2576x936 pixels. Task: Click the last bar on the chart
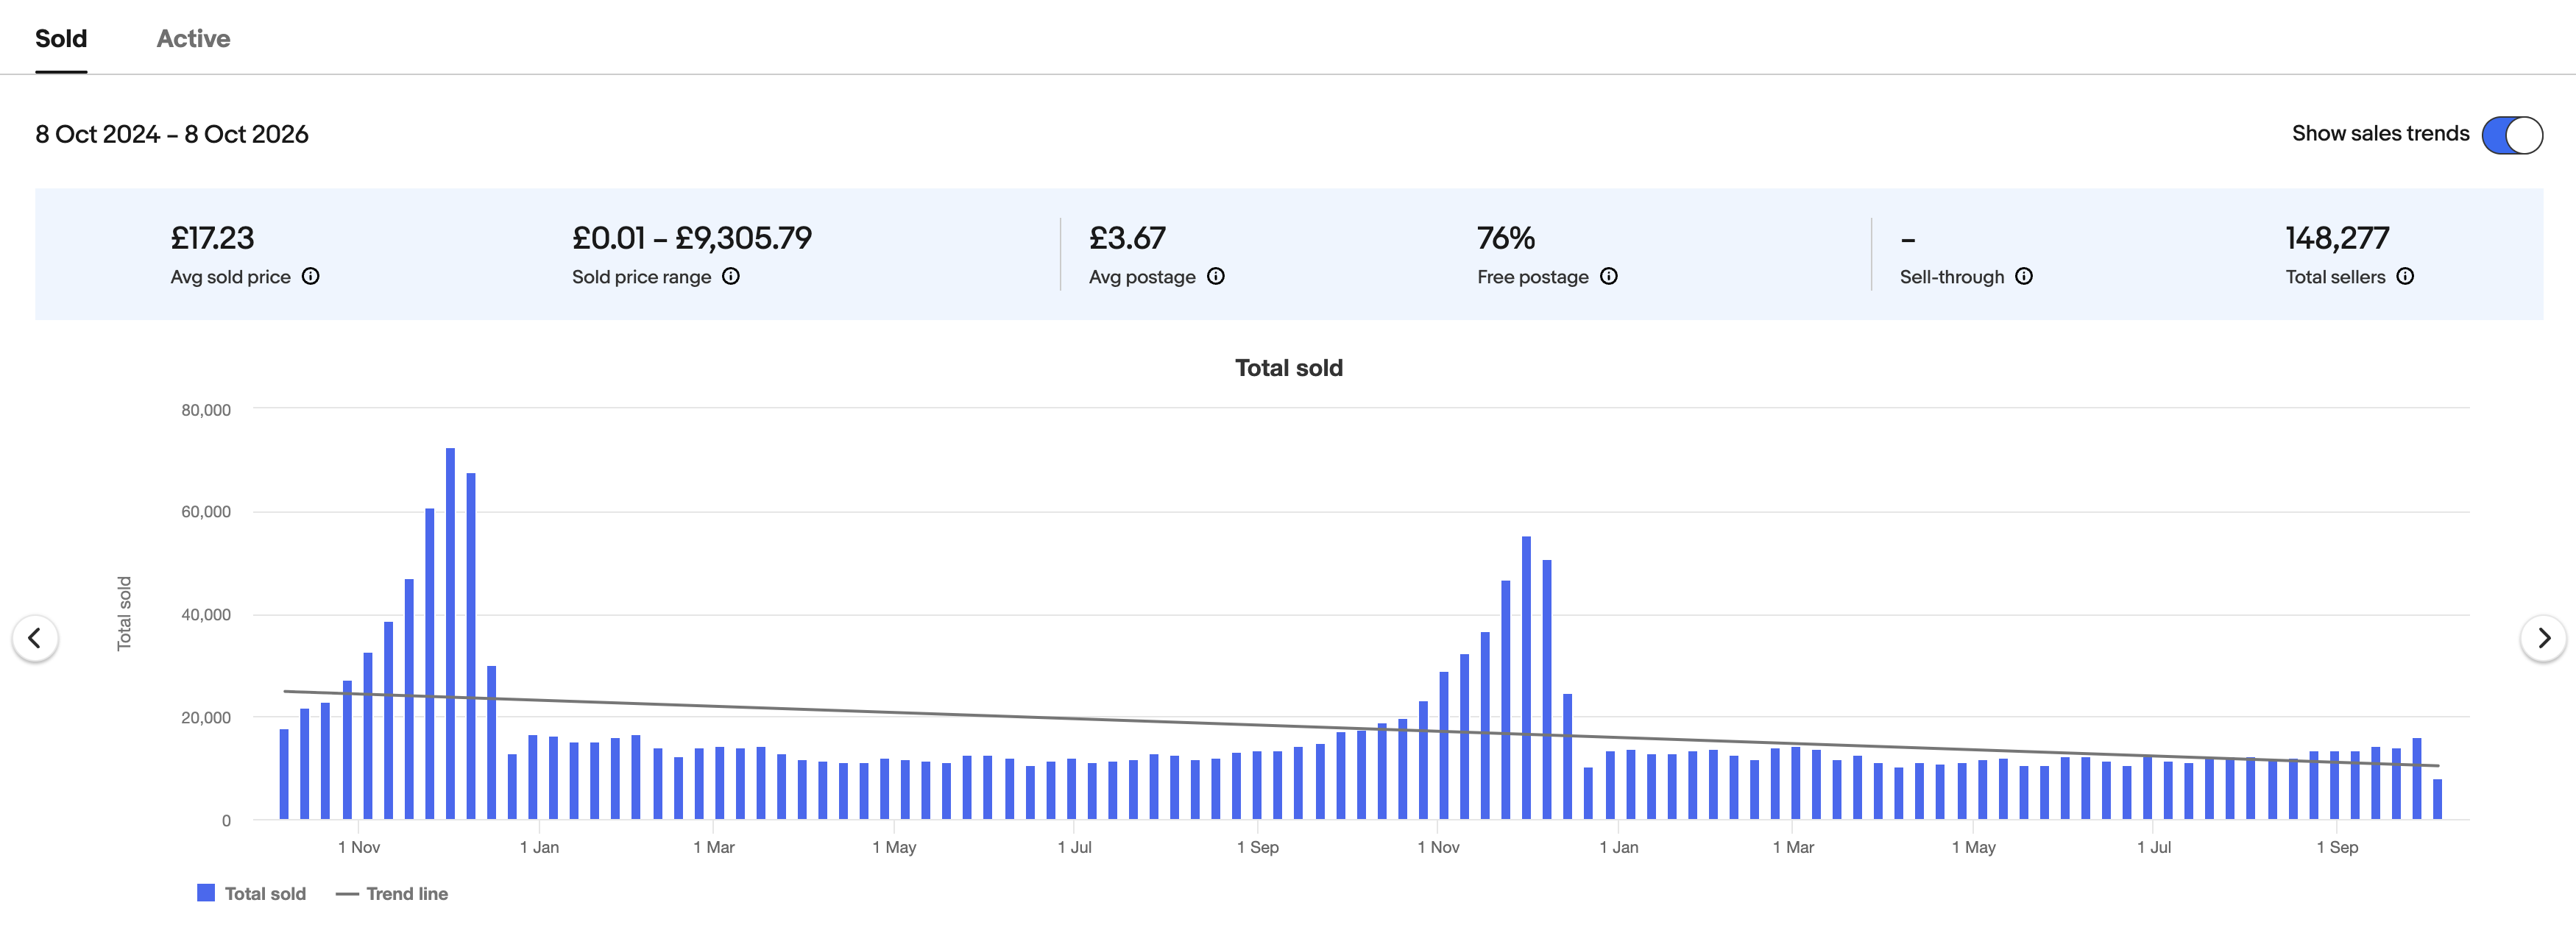(2438, 800)
